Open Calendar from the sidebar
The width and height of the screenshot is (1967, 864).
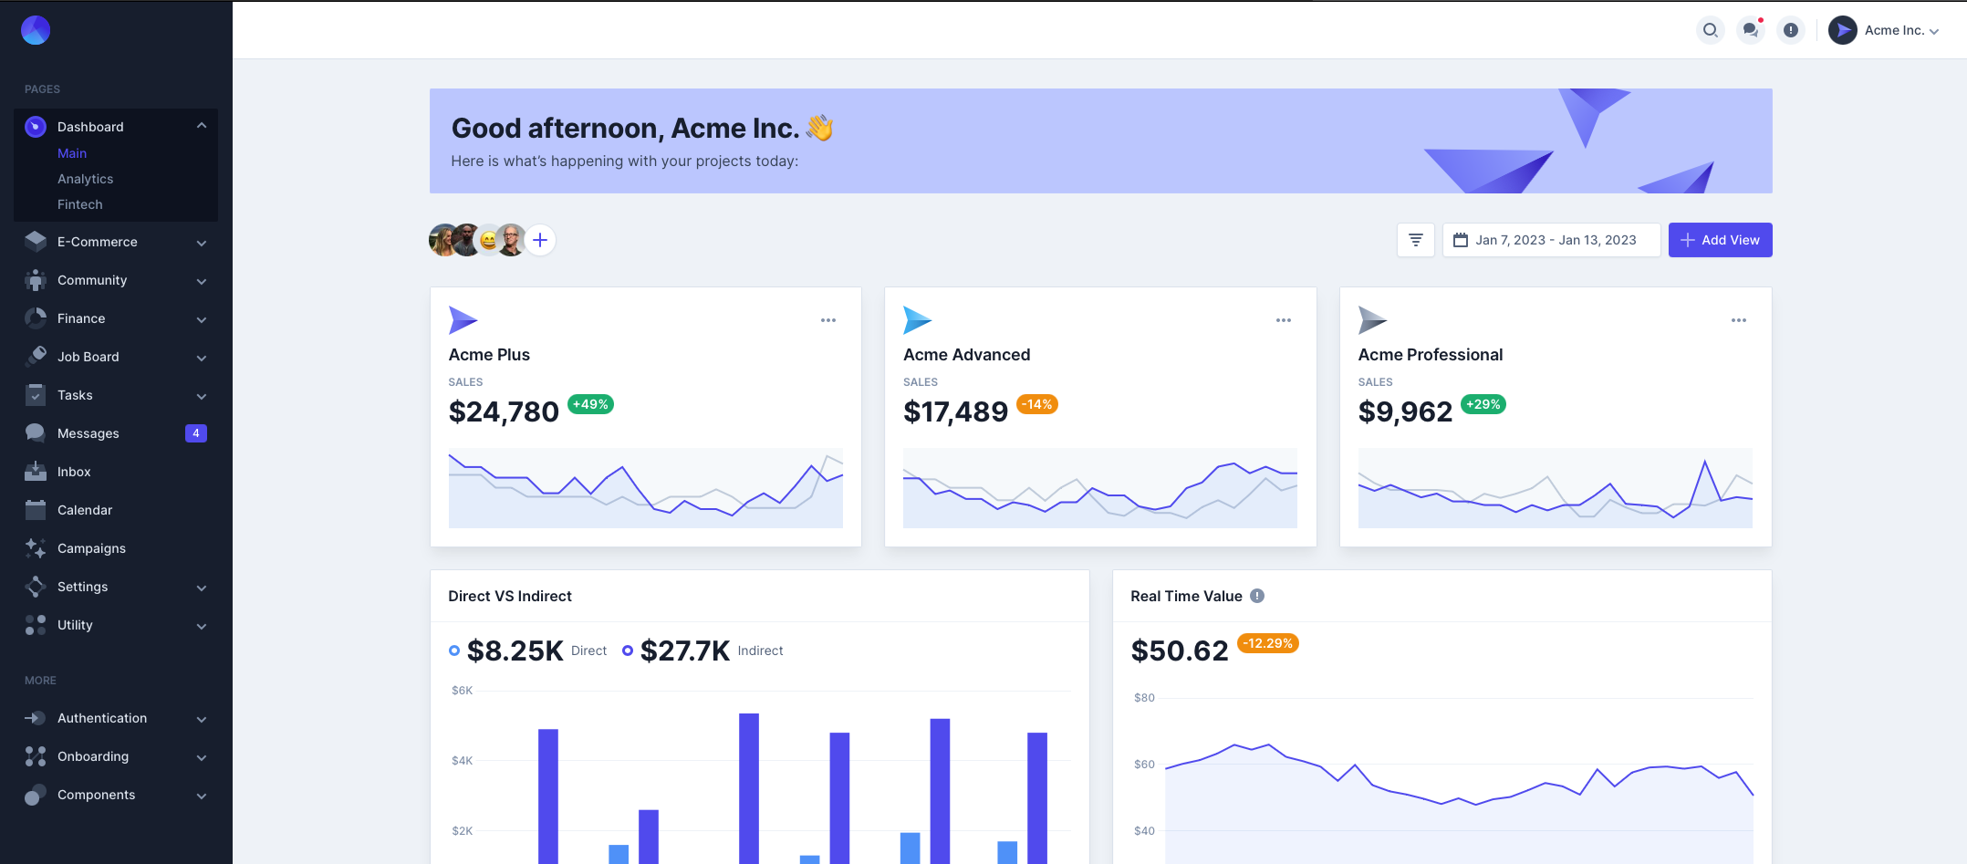click(85, 510)
